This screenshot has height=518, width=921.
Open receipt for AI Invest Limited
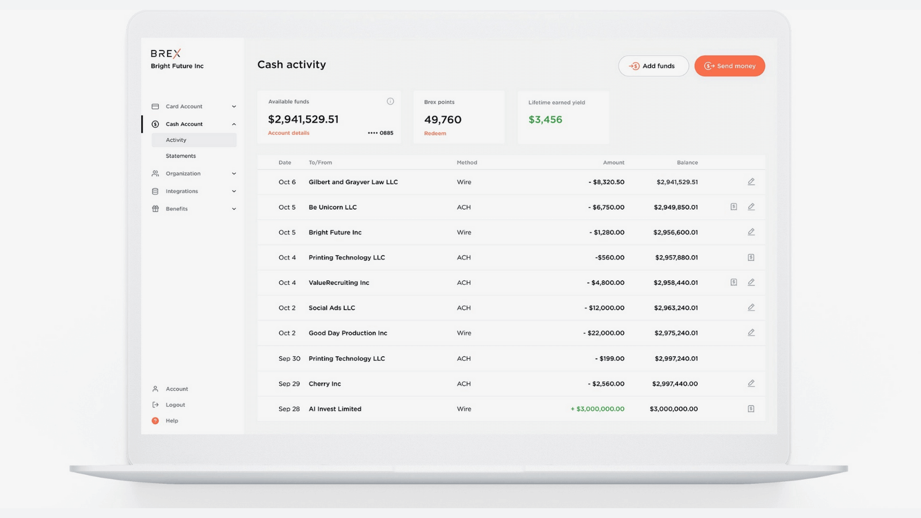(751, 409)
